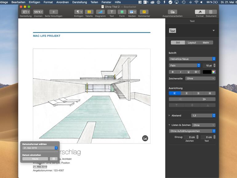Open the Datumsformat dropdown
Image resolution: width=237 pixels, height=178 pixels.
pos(40,148)
